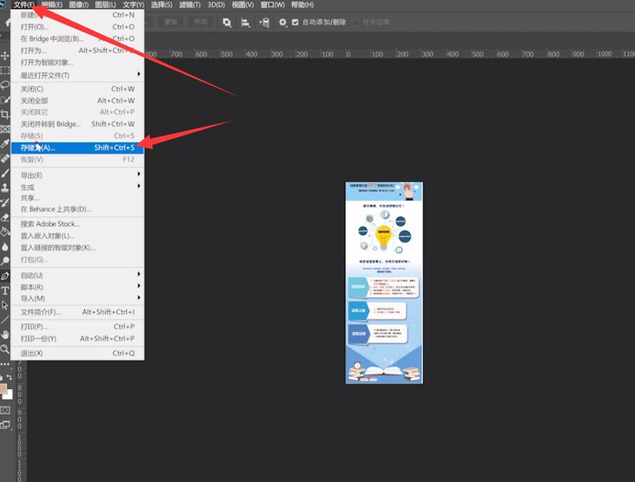Select the Type tool

click(5, 290)
